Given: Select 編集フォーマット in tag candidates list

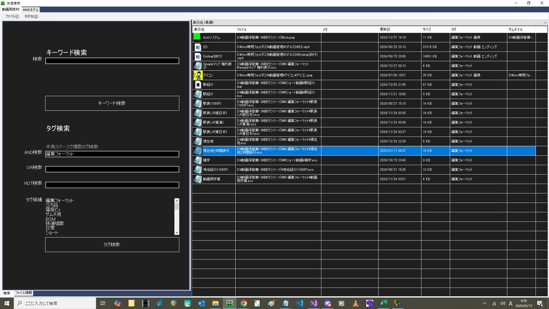Looking at the screenshot, I should [x=60, y=201].
